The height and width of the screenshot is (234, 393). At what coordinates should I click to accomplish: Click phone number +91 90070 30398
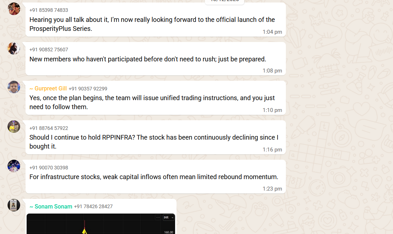tap(49, 168)
